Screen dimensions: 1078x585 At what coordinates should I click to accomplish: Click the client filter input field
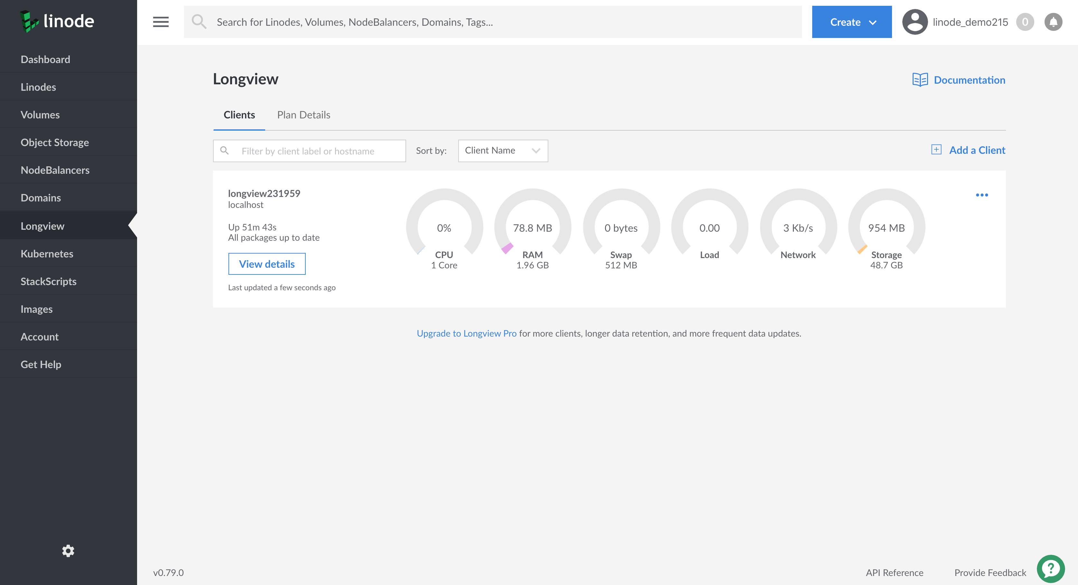(x=309, y=151)
